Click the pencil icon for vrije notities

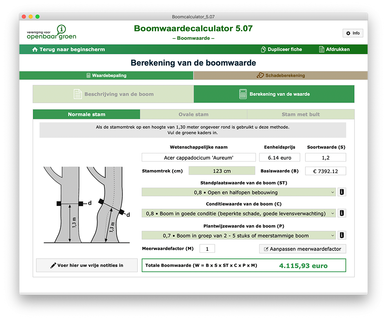click(x=53, y=265)
